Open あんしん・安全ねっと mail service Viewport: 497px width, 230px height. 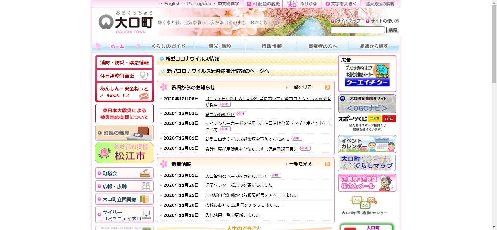coord(124,92)
